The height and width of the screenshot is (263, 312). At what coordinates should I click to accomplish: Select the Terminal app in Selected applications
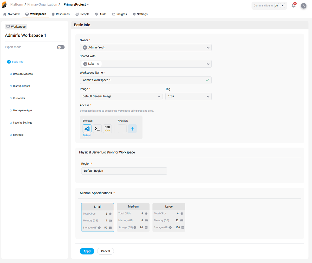pyautogui.click(x=97, y=129)
